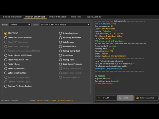Click the 'License : Activated' log line
The width and height of the screenshot is (159, 119).
point(103,31)
